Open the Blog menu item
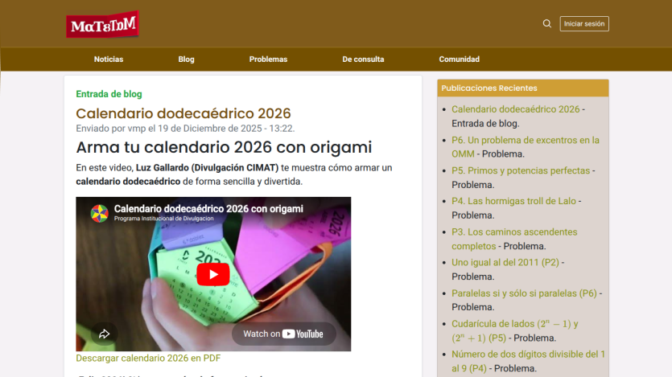This screenshot has width=672, height=377. click(x=186, y=59)
